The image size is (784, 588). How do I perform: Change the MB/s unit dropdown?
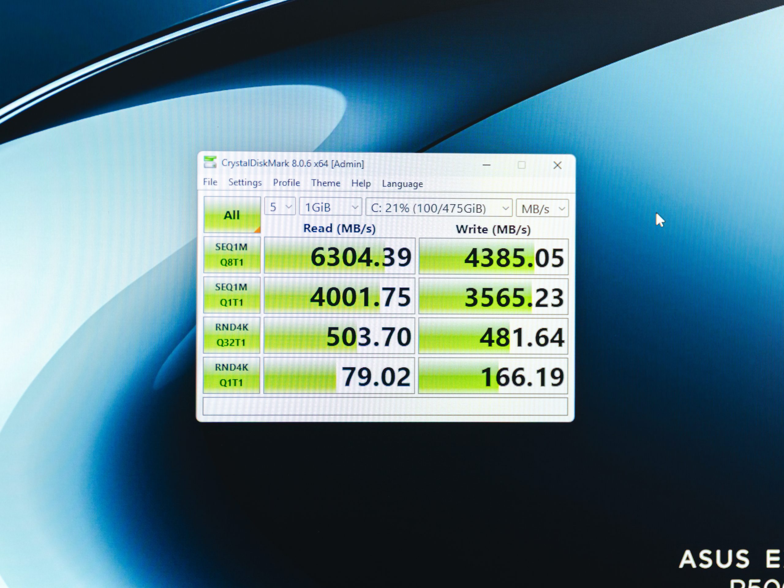pyautogui.click(x=542, y=209)
